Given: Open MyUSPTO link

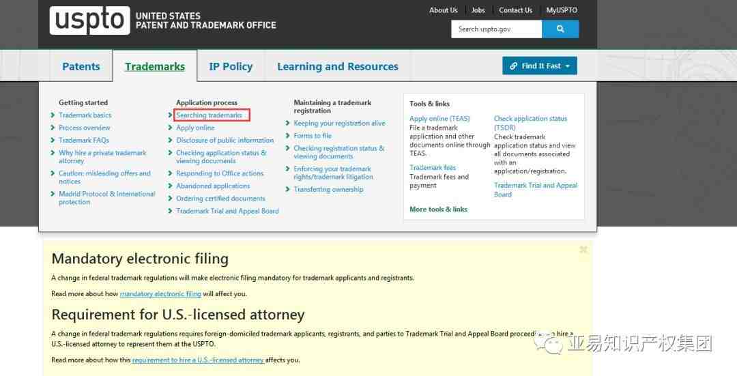Looking at the screenshot, I should 562,10.
